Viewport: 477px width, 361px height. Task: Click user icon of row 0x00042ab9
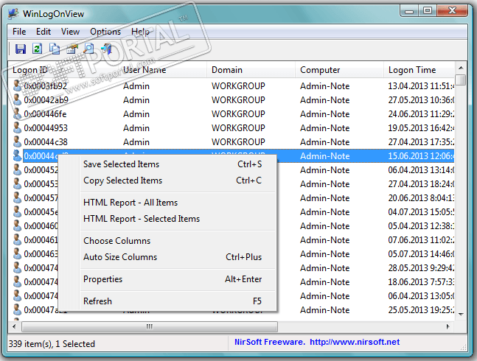(18, 99)
